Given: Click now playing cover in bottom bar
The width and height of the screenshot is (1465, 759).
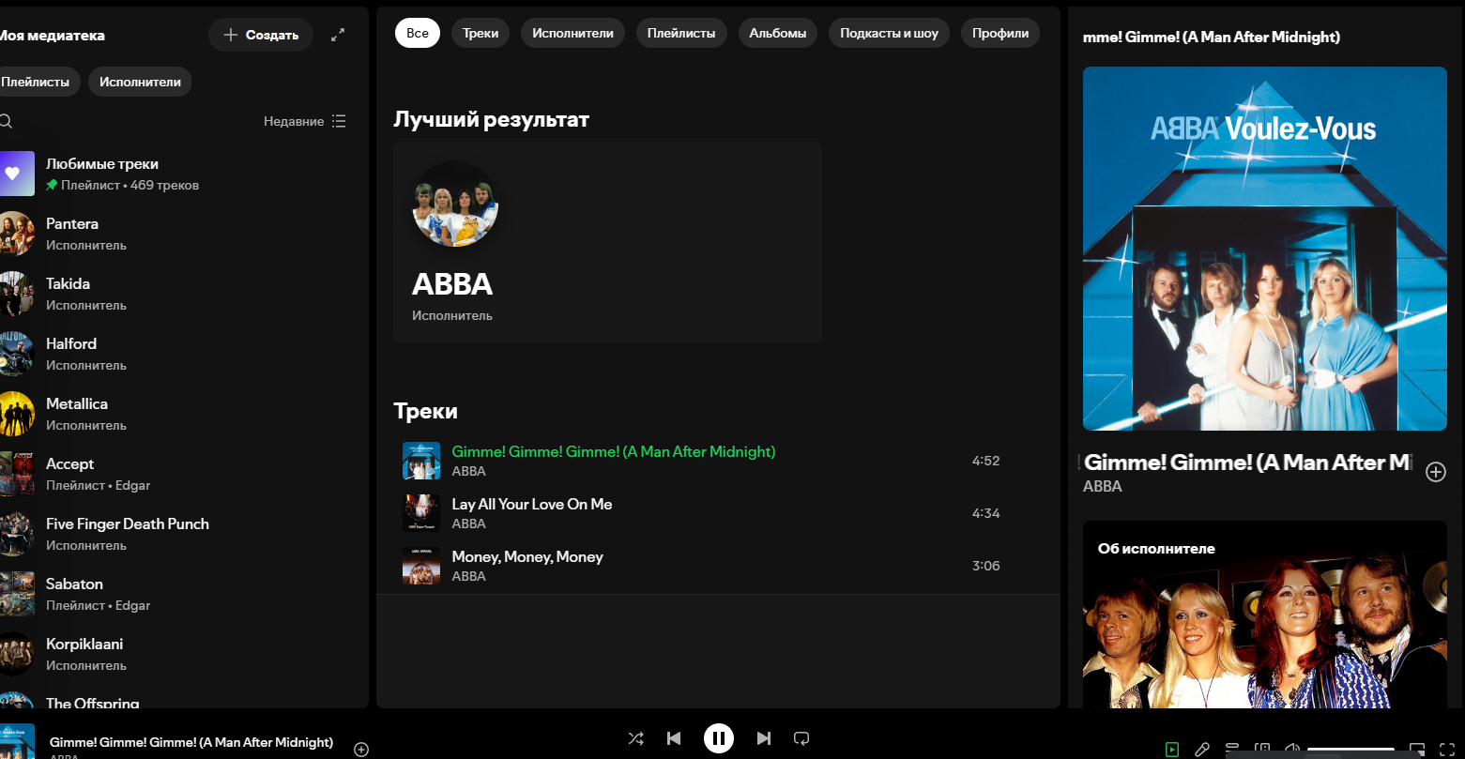Looking at the screenshot, I should click(x=15, y=741).
